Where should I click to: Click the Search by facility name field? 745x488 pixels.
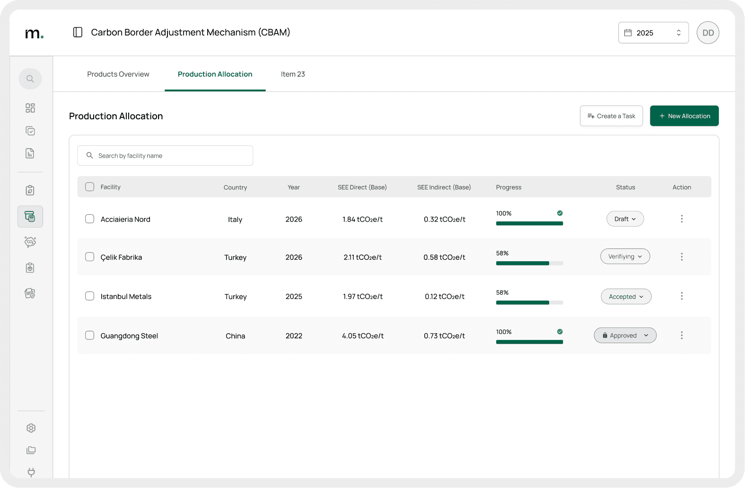pos(165,156)
